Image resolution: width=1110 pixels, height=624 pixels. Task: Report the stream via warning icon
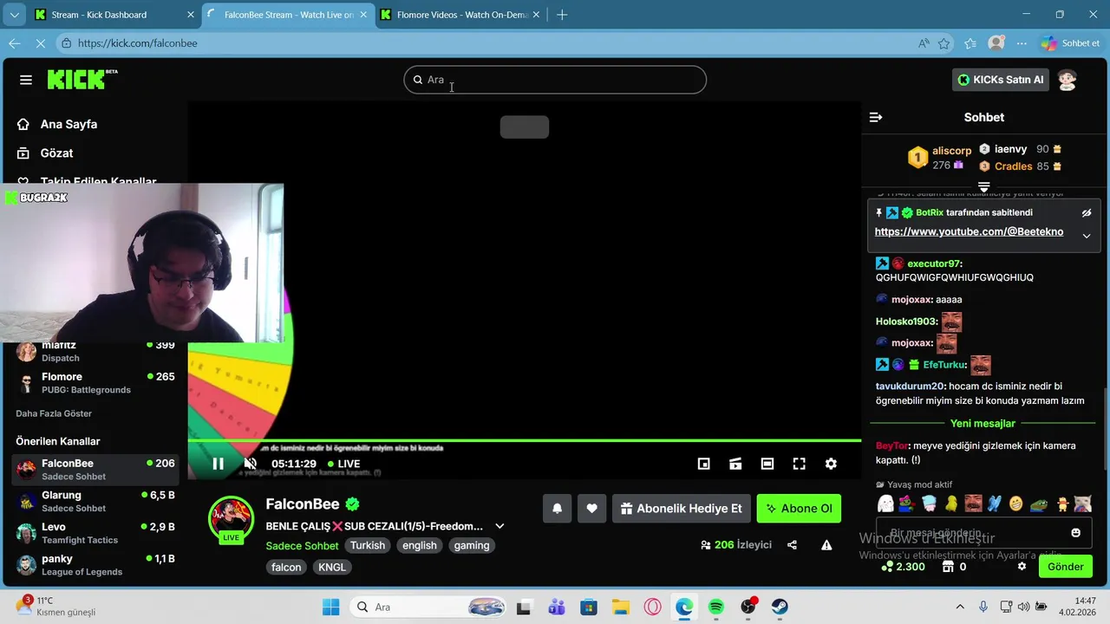pos(826,545)
